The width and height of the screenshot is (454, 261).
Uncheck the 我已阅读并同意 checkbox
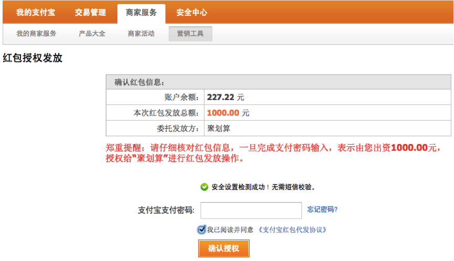201,230
